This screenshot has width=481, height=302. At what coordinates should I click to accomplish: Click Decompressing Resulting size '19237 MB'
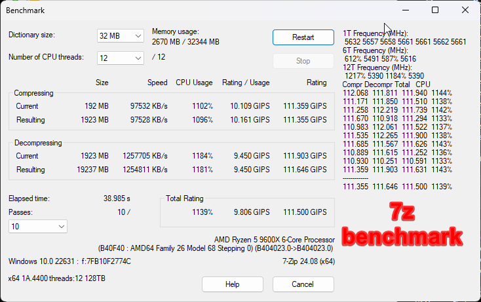point(92,170)
